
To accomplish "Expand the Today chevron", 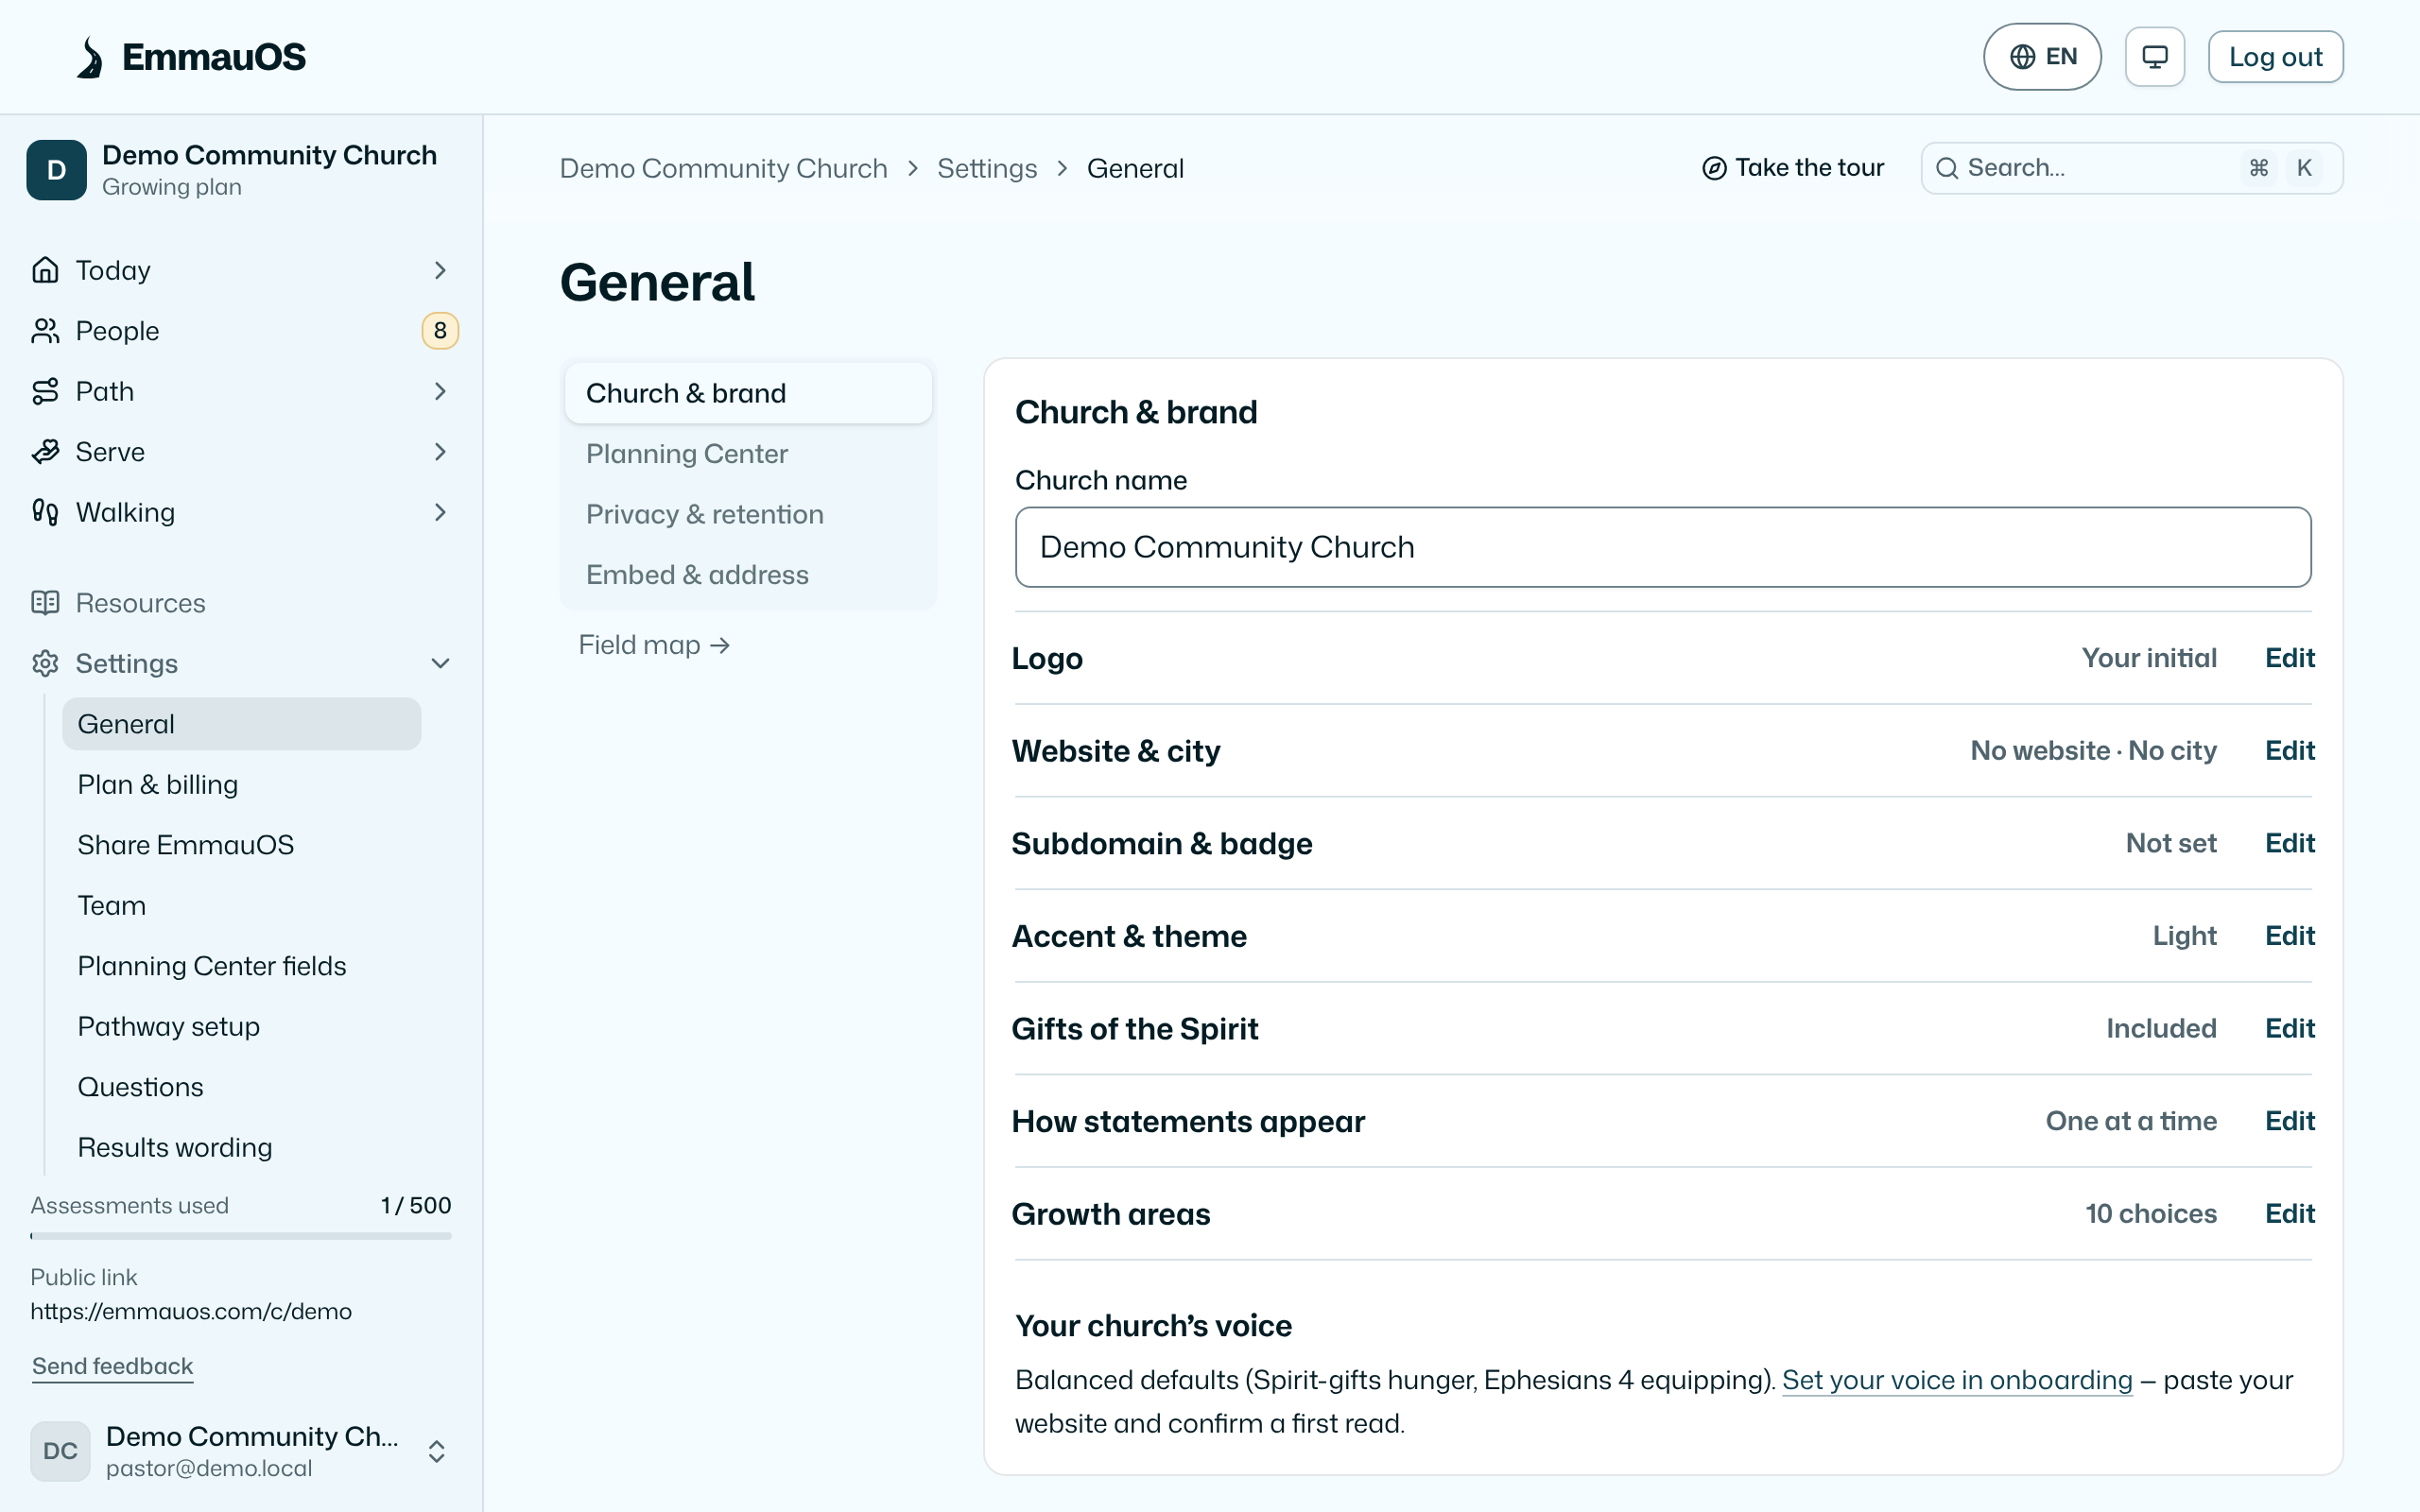I will point(440,270).
